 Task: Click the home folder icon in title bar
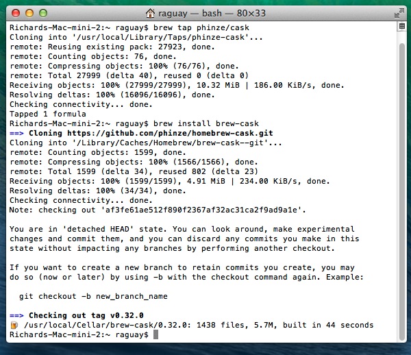tap(150, 13)
